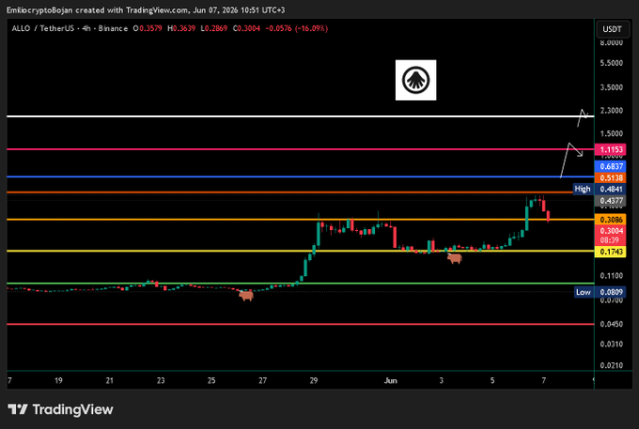Viewport: 639px width, 429px height.
Task: Click the latest red candle at 0.3004
Action: pyautogui.click(x=548, y=216)
